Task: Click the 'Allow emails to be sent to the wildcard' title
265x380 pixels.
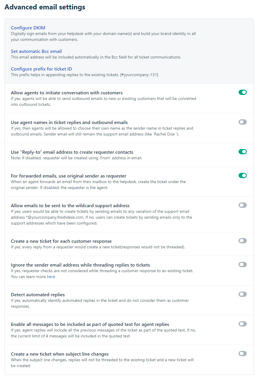Action: tap(70, 206)
